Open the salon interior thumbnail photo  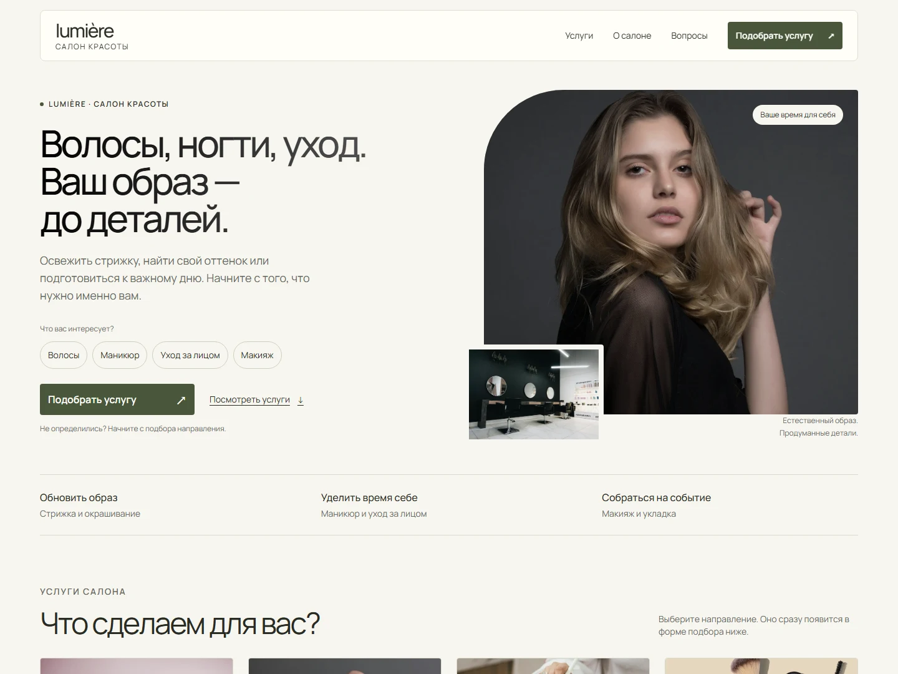(x=534, y=394)
